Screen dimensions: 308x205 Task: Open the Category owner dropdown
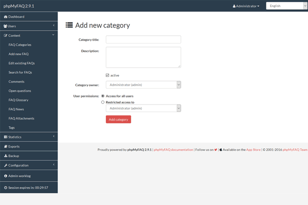click(x=143, y=85)
